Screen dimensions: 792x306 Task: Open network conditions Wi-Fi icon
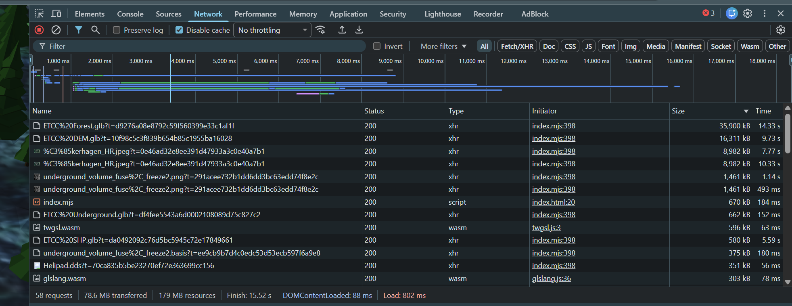click(x=320, y=30)
